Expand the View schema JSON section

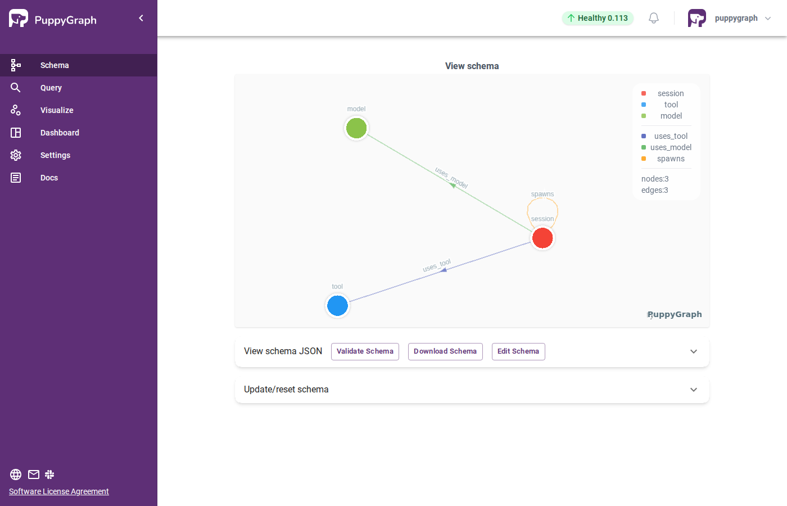coord(693,351)
